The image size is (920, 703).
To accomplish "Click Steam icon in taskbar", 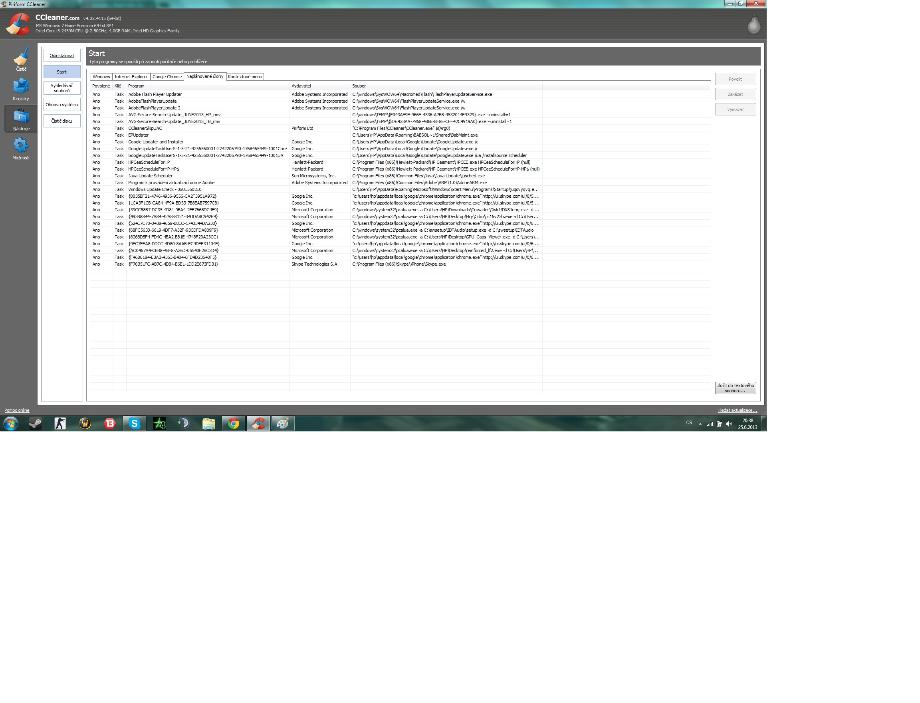I will point(35,423).
